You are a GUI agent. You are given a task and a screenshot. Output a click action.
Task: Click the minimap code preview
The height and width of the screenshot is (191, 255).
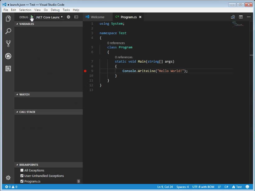tap(238, 24)
